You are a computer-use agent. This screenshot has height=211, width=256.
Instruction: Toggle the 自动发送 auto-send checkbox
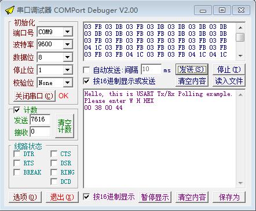tap(86, 70)
